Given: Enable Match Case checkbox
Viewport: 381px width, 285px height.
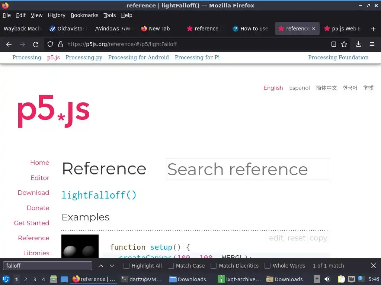Looking at the screenshot, I should [171, 266].
